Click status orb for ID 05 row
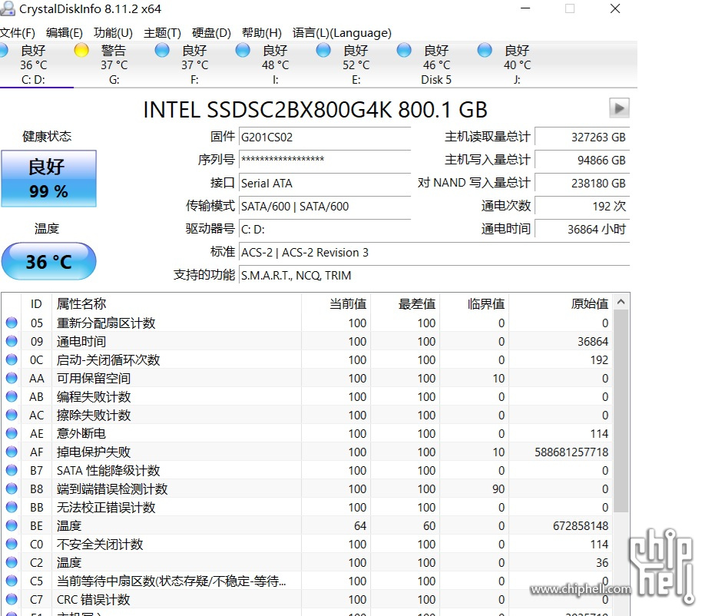The width and height of the screenshot is (705, 616). point(12,323)
